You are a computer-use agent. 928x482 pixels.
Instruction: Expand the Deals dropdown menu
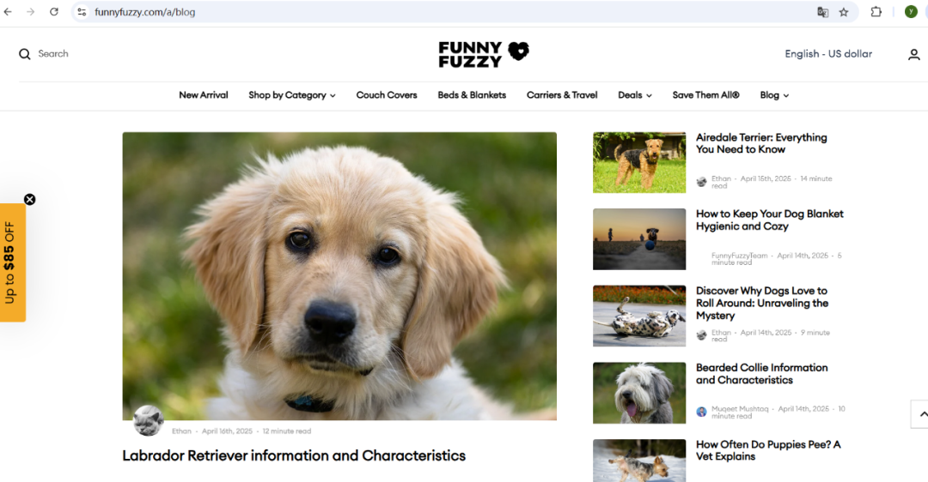click(634, 95)
